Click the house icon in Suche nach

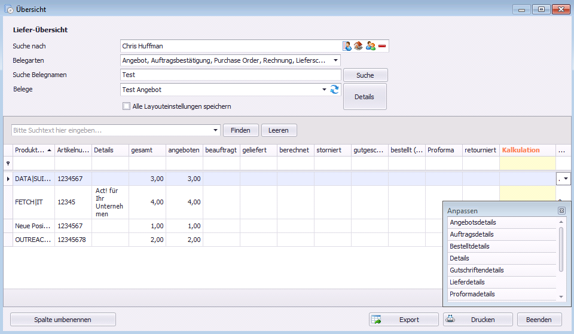pyautogui.click(x=358, y=46)
